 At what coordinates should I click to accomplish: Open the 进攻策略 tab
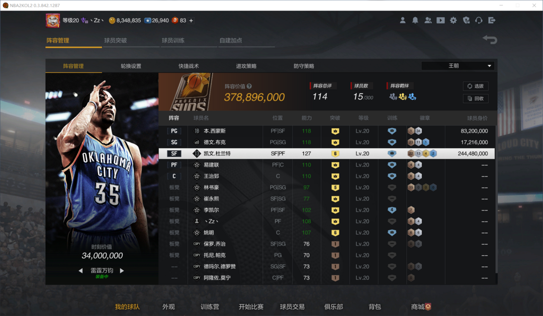tap(246, 66)
